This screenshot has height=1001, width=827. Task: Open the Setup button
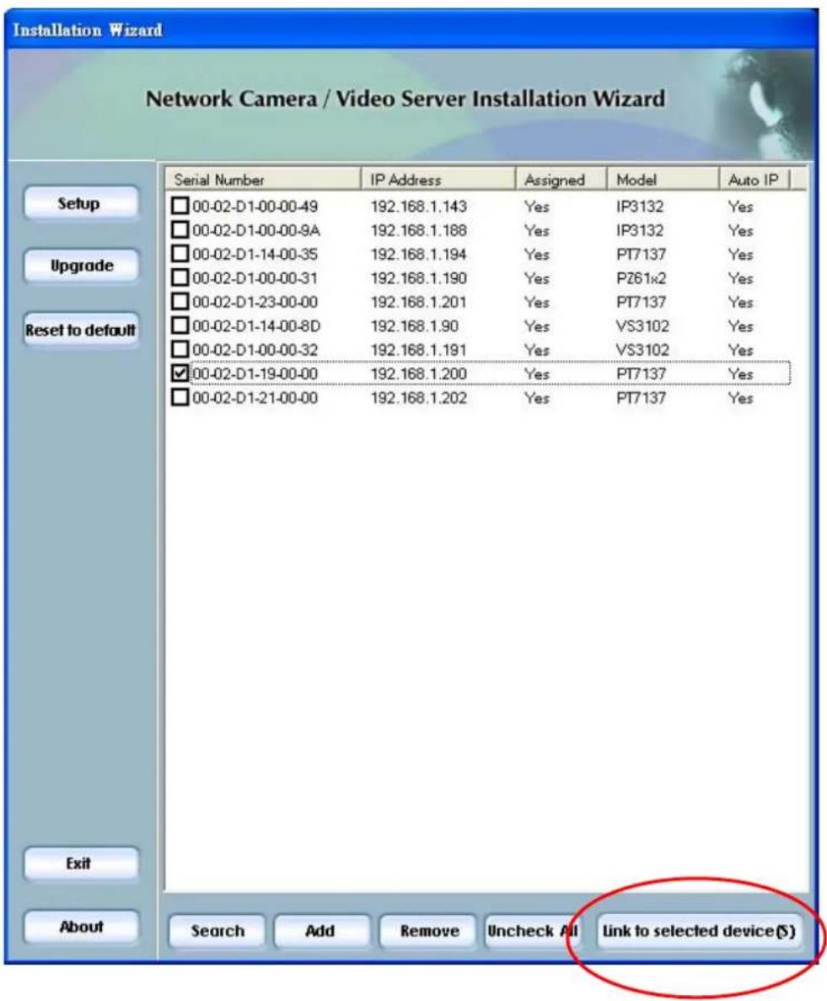(x=80, y=203)
